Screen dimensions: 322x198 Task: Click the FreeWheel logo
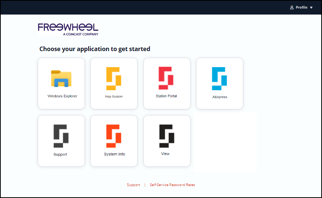pos(68,29)
